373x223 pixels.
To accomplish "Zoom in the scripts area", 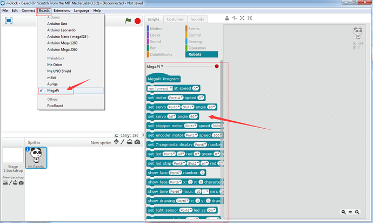I will (x=357, y=212).
